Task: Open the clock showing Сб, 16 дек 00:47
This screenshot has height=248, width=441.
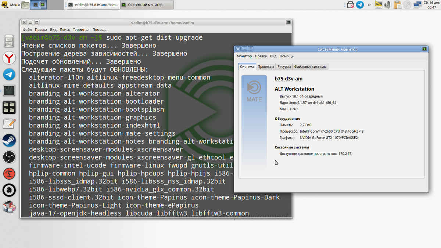Action: (x=431, y=5)
